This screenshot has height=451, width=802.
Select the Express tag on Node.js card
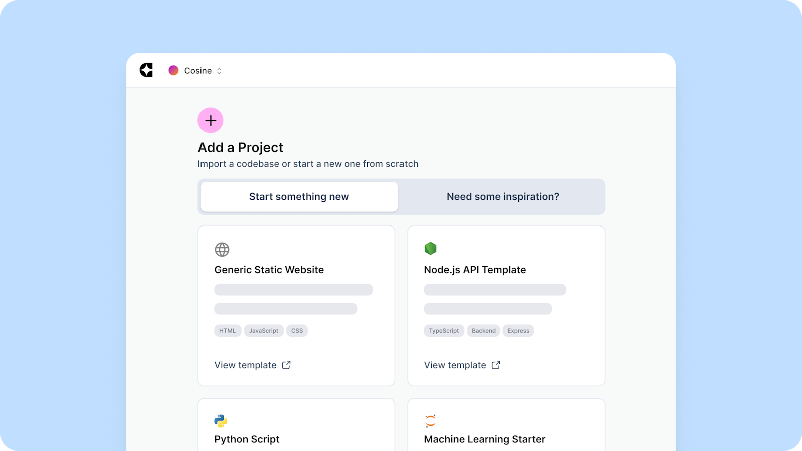(518, 330)
